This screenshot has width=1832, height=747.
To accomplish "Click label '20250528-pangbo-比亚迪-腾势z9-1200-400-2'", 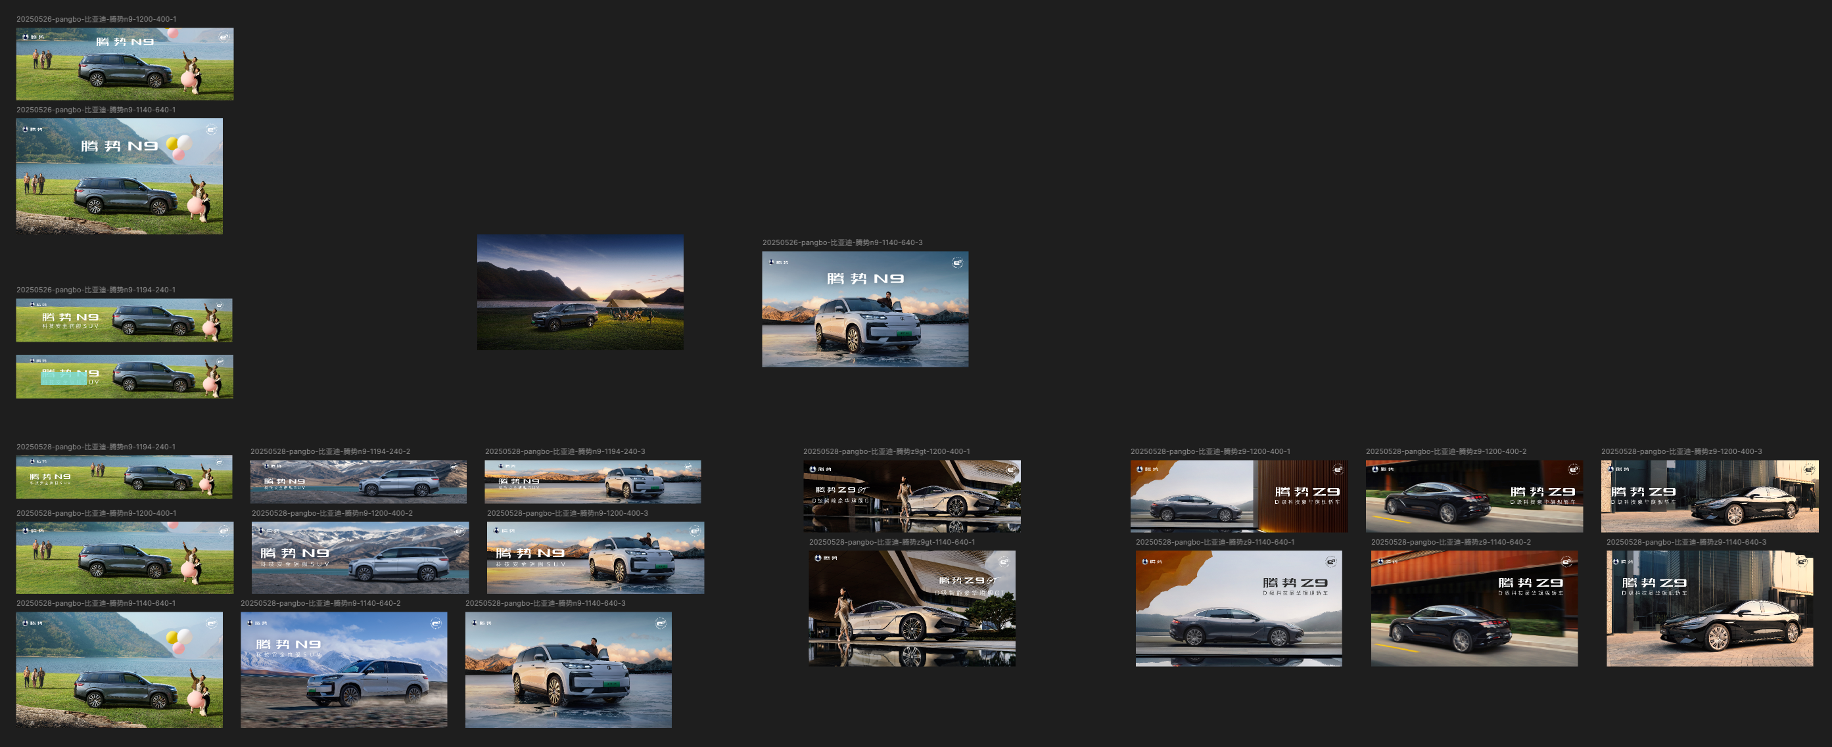I will [x=1447, y=451].
